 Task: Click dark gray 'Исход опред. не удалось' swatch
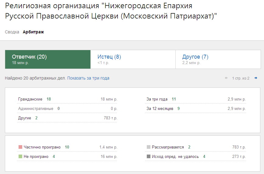[x=149, y=156]
